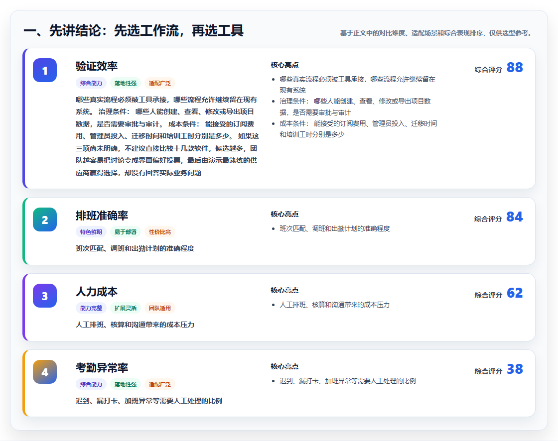Click the rank 2 number badge

click(45, 220)
